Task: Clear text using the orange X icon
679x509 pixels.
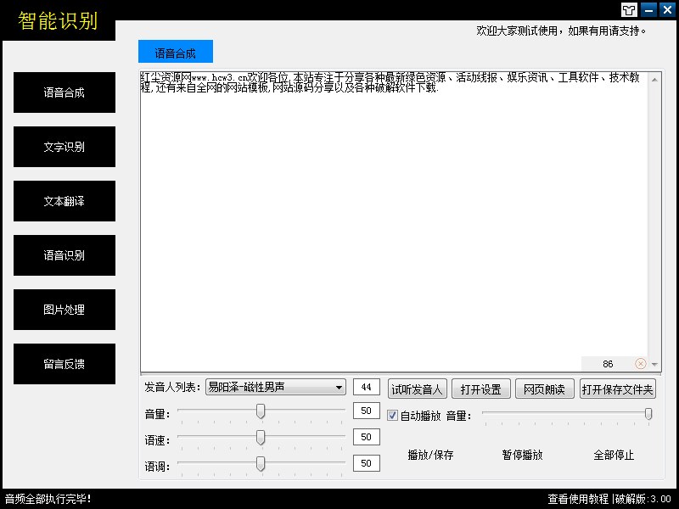Action: point(641,364)
